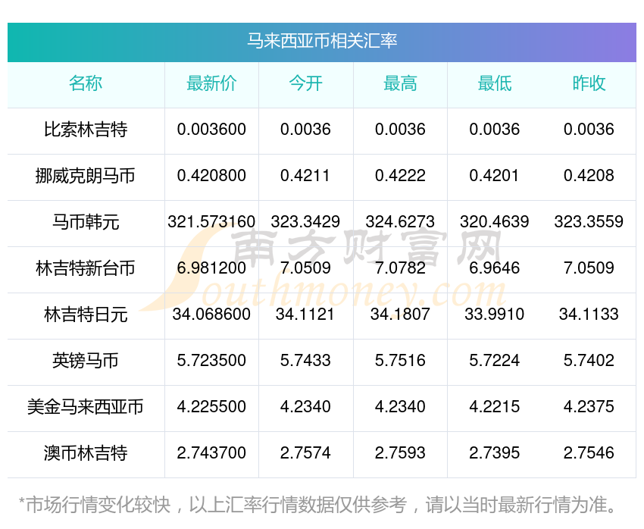The width and height of the screenshot is (644, 529).
Task: Click 挪威克朗马币 opening value 0.4211
Action: tap(305, 176)
